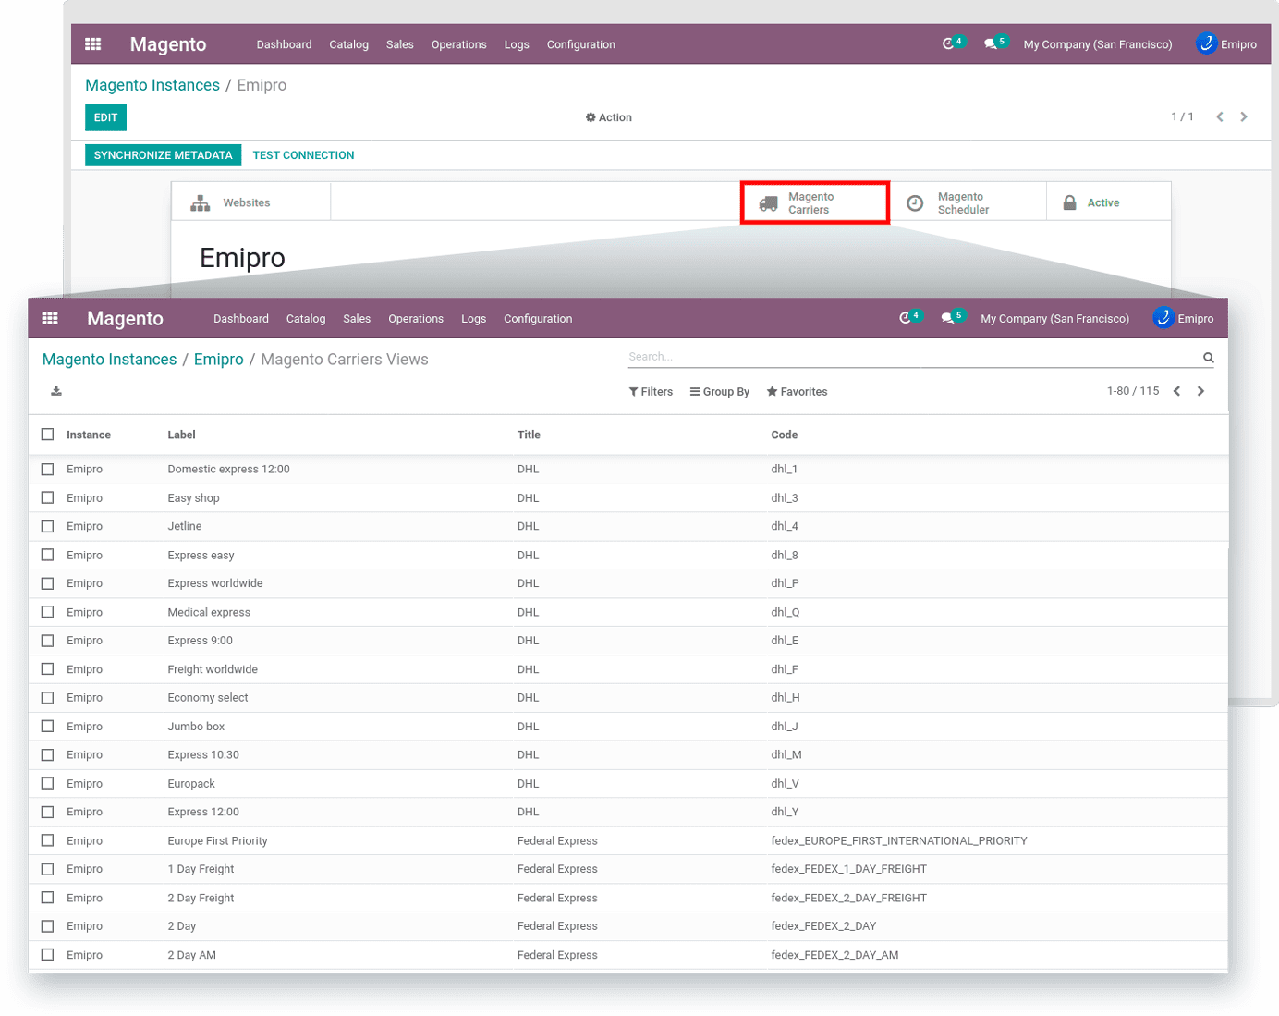Open Logs menu in front window
Image resolution: width=1279 pixels, height=1016 pixels.
pos(473,319)
